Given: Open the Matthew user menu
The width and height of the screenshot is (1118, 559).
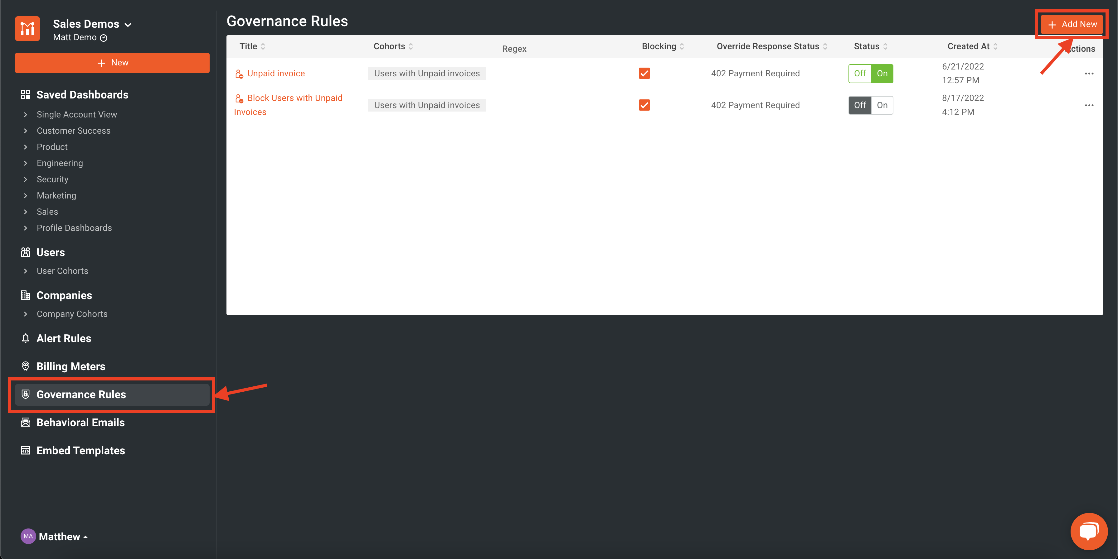Looking at the screenshot, I should (x=63, y=537).
